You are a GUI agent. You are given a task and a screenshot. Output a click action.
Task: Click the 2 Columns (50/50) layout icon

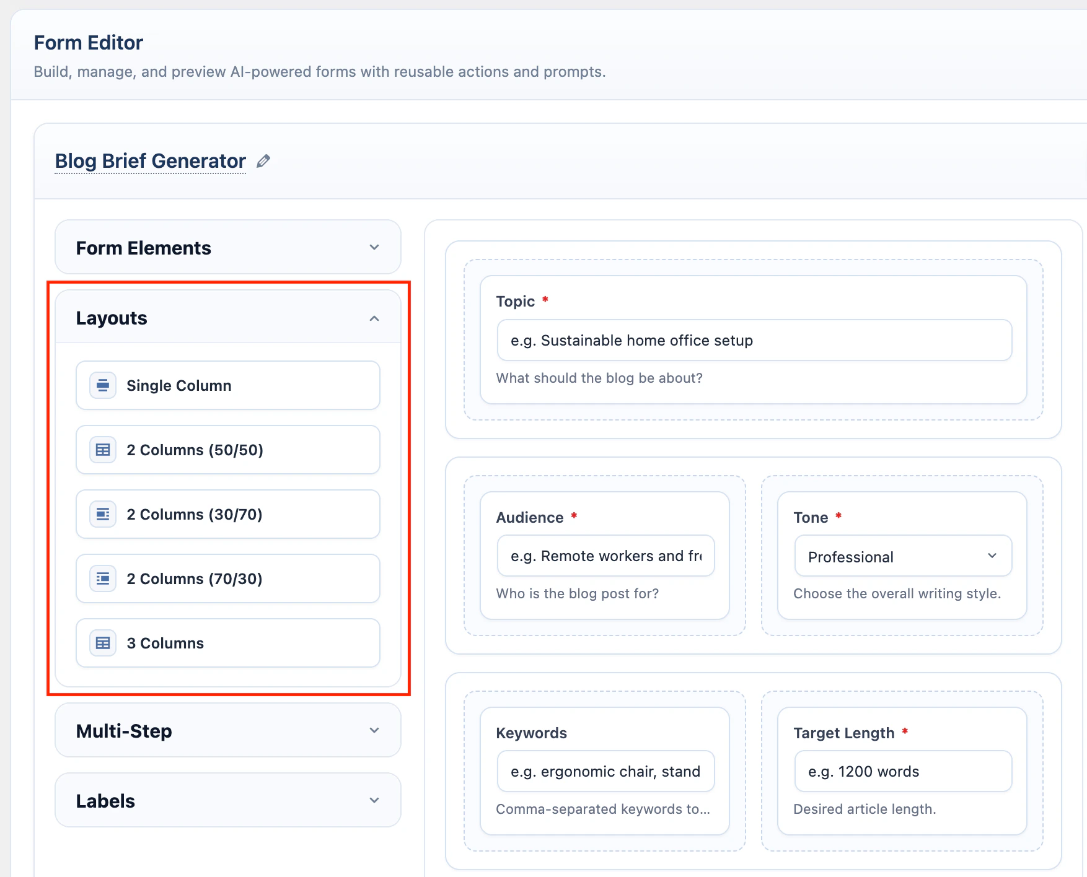(103, 450)
